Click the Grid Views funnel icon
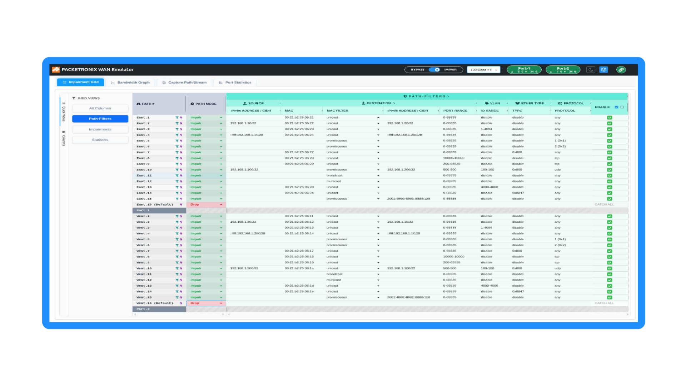Screen dimensions: 686x386 [74, 98]
